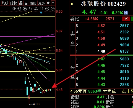Screen dimensions: 133x108
Task: Select the 叠 overlay option
Action: (x=21, y=3)
